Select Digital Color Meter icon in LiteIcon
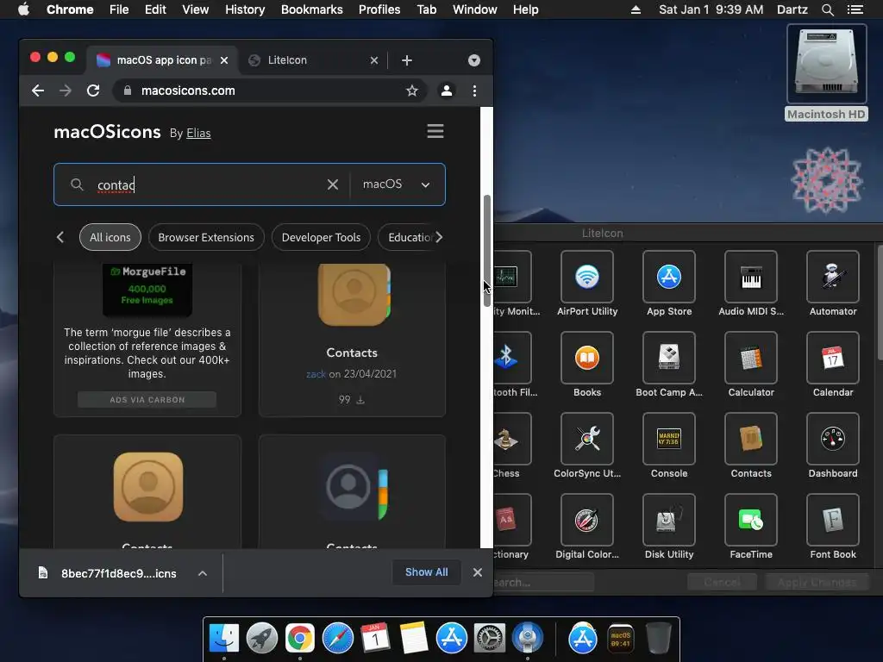The width and height of the screenshot is (883, 662). coord(586,520)
